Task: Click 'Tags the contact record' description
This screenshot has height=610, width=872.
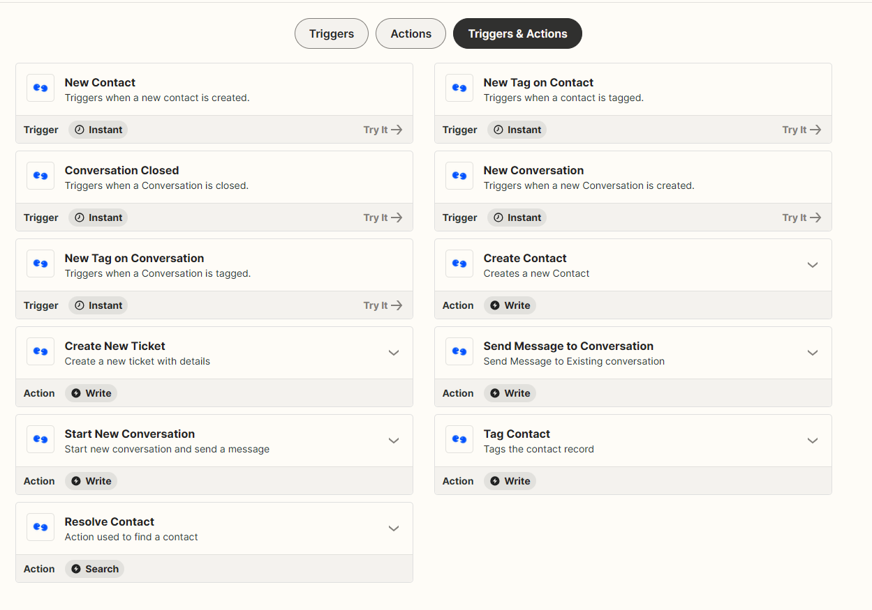Action: coord(539,449)
